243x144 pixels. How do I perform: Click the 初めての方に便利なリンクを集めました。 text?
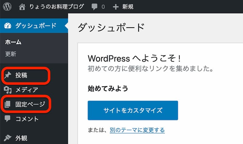click(151, 69)
